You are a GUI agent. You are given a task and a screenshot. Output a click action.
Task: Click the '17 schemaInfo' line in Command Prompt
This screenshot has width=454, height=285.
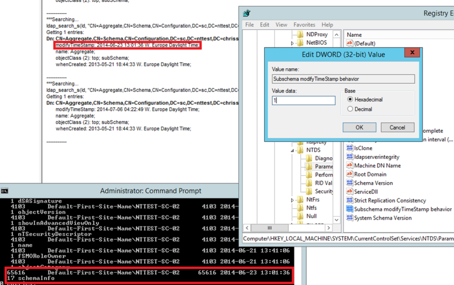point(31,278)
